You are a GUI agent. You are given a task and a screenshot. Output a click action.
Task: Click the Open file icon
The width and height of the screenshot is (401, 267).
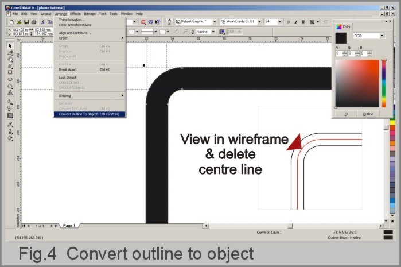[x=19, y=22]
